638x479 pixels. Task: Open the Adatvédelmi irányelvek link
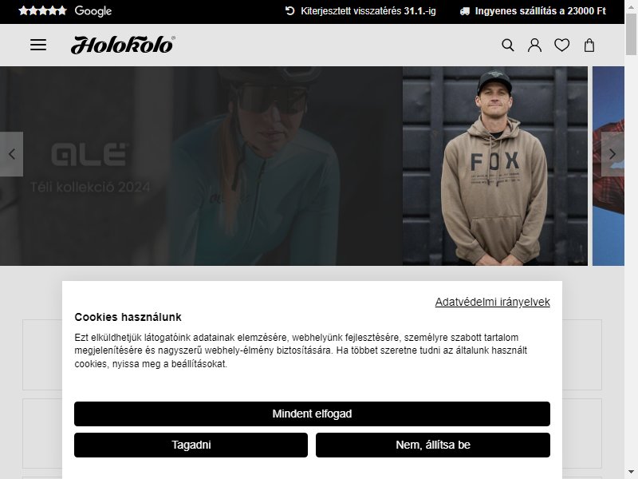coord(492,302)
